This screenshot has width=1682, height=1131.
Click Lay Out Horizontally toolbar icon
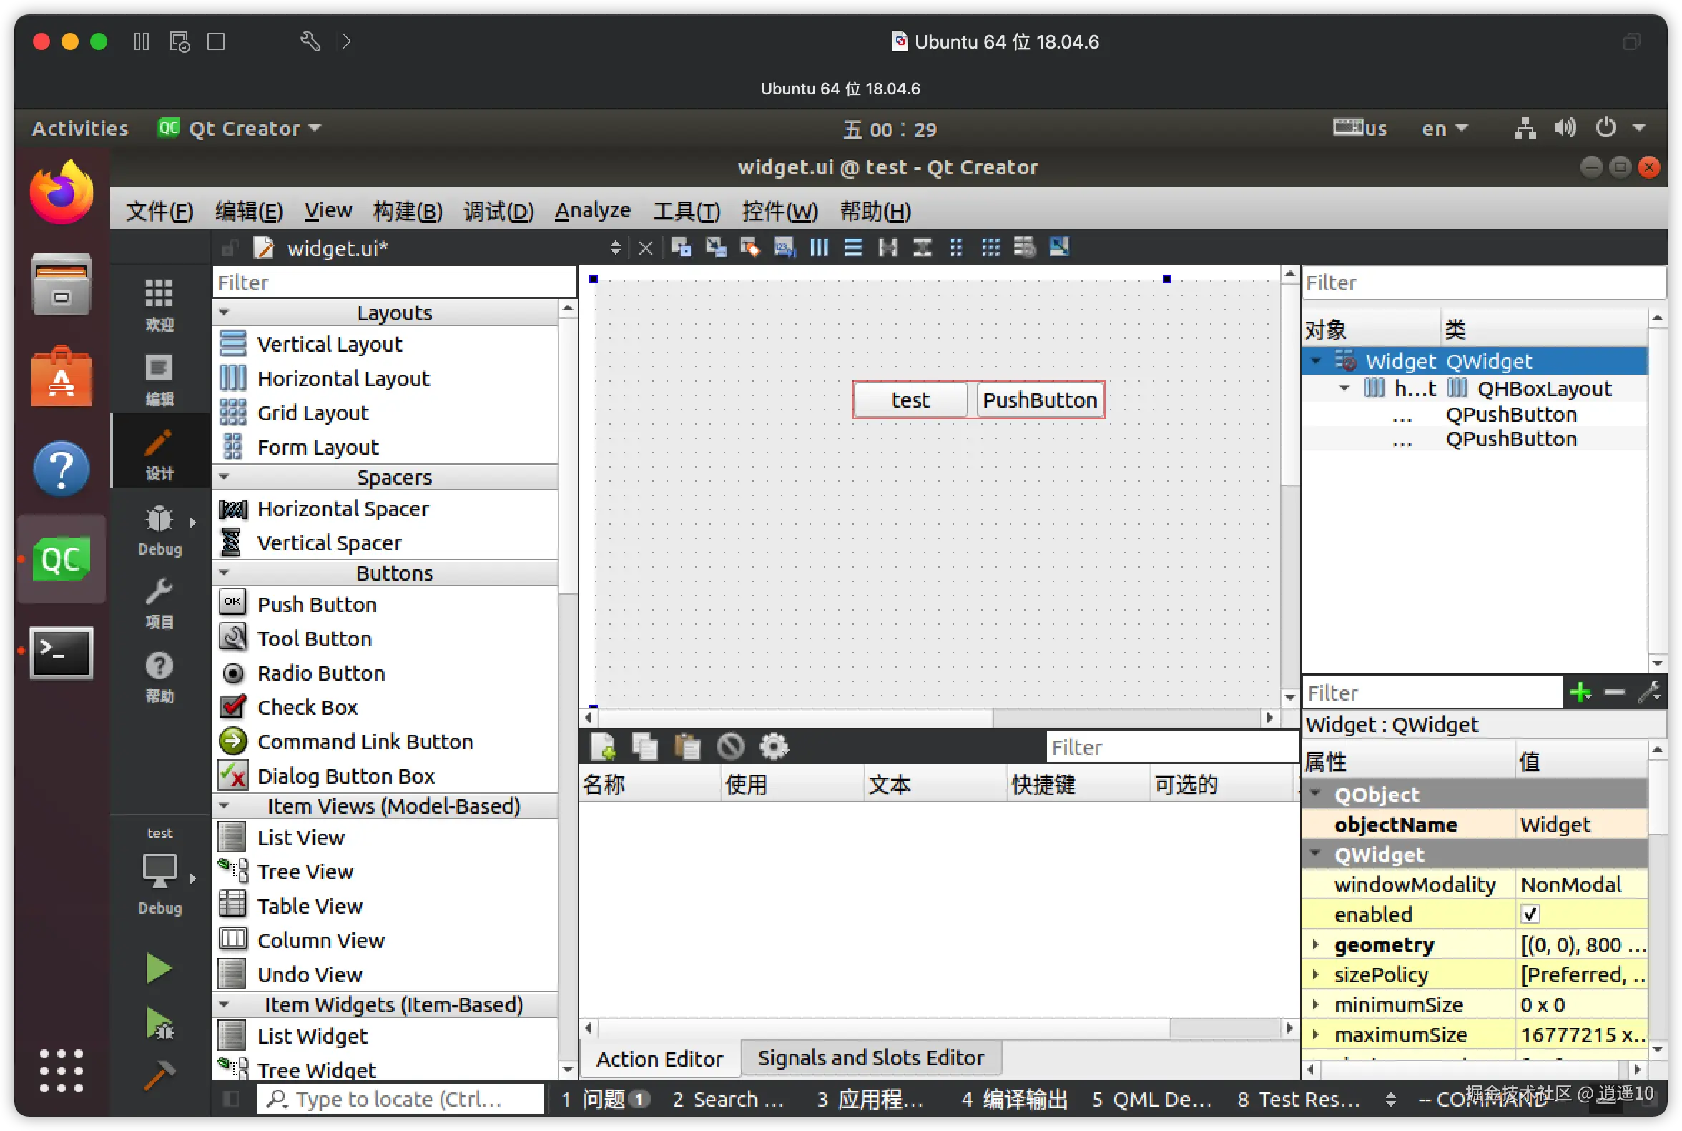[x=819, y=247]
